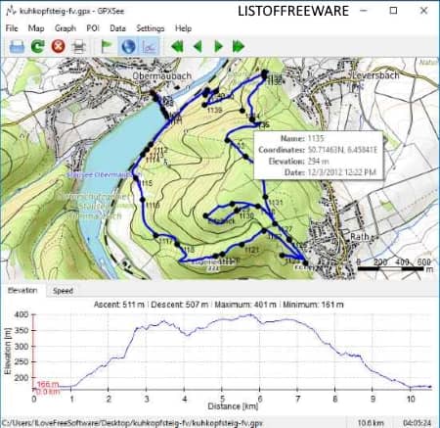Reload the file with green arrow icon
Image resolution: width=440 pixels, height=428 pixels.
point(38,46)
